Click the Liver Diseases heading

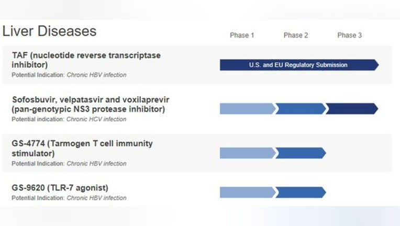(49, 31)
